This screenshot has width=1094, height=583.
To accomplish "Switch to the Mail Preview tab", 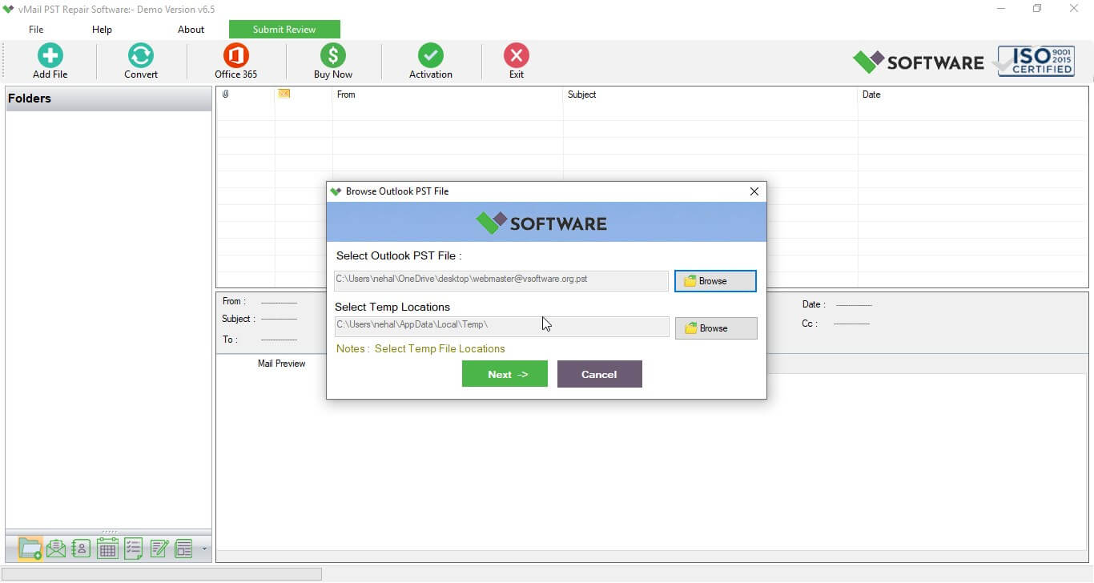I will pos(281,364).
